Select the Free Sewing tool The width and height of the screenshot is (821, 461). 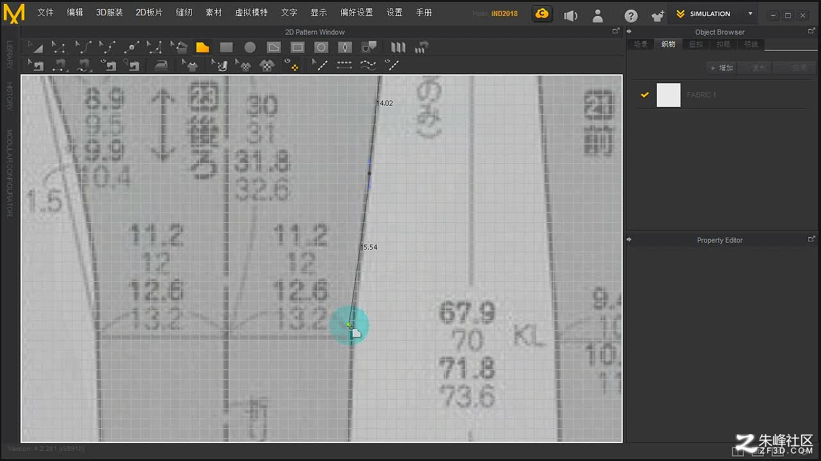pos(83,65)
